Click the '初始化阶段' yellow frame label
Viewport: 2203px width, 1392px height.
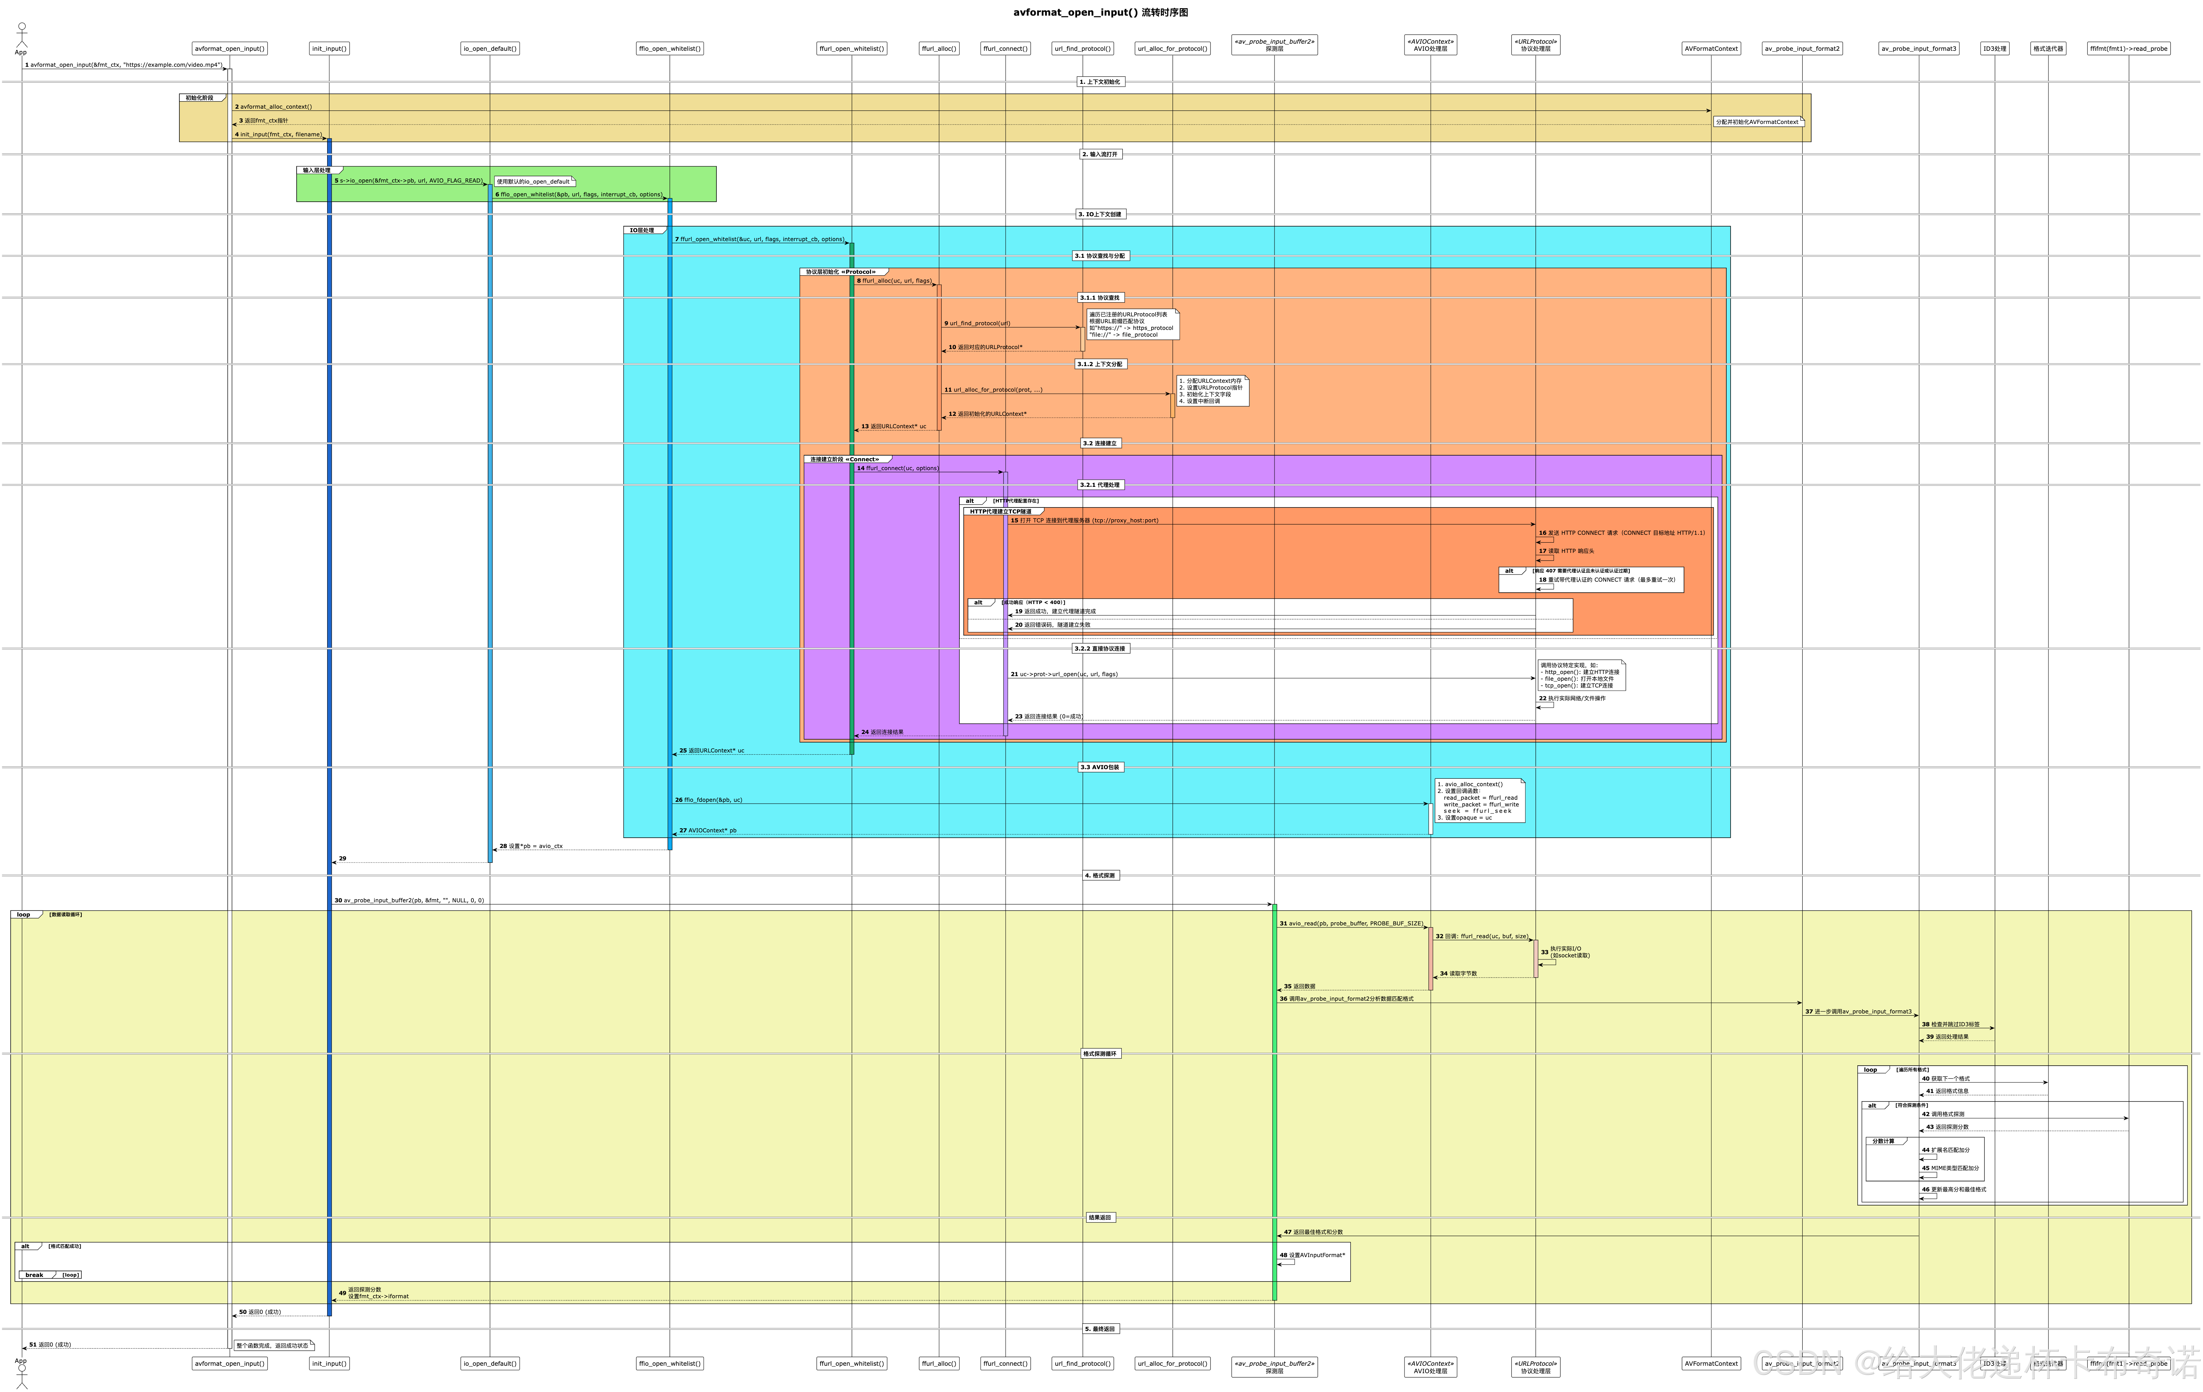[199, 98]
